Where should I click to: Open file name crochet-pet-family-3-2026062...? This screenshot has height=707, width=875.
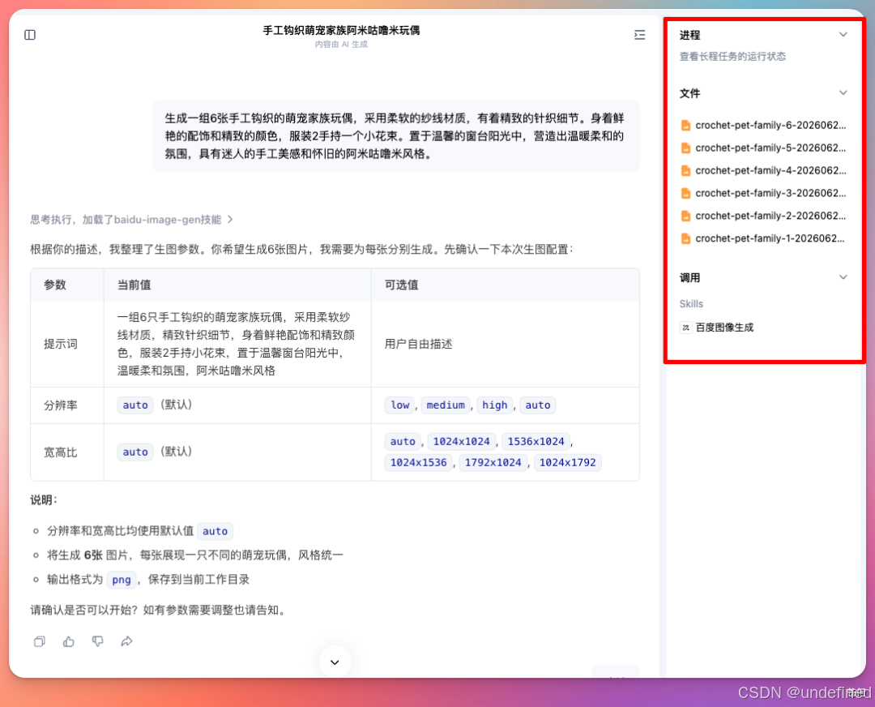point(770,193)
